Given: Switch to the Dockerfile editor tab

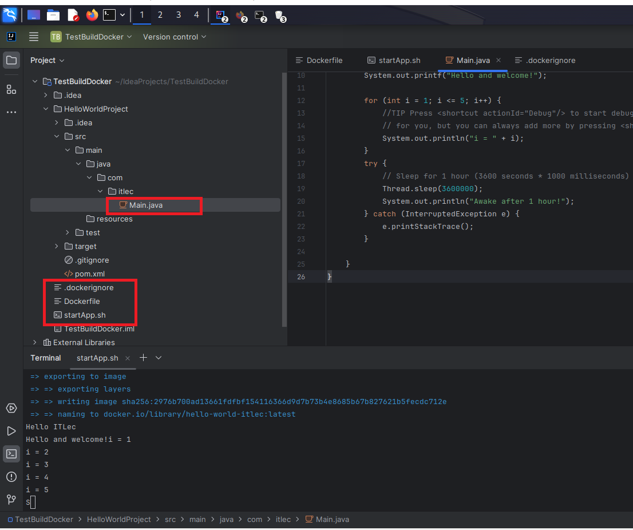Looking at the screenshot, I should 319,60.
